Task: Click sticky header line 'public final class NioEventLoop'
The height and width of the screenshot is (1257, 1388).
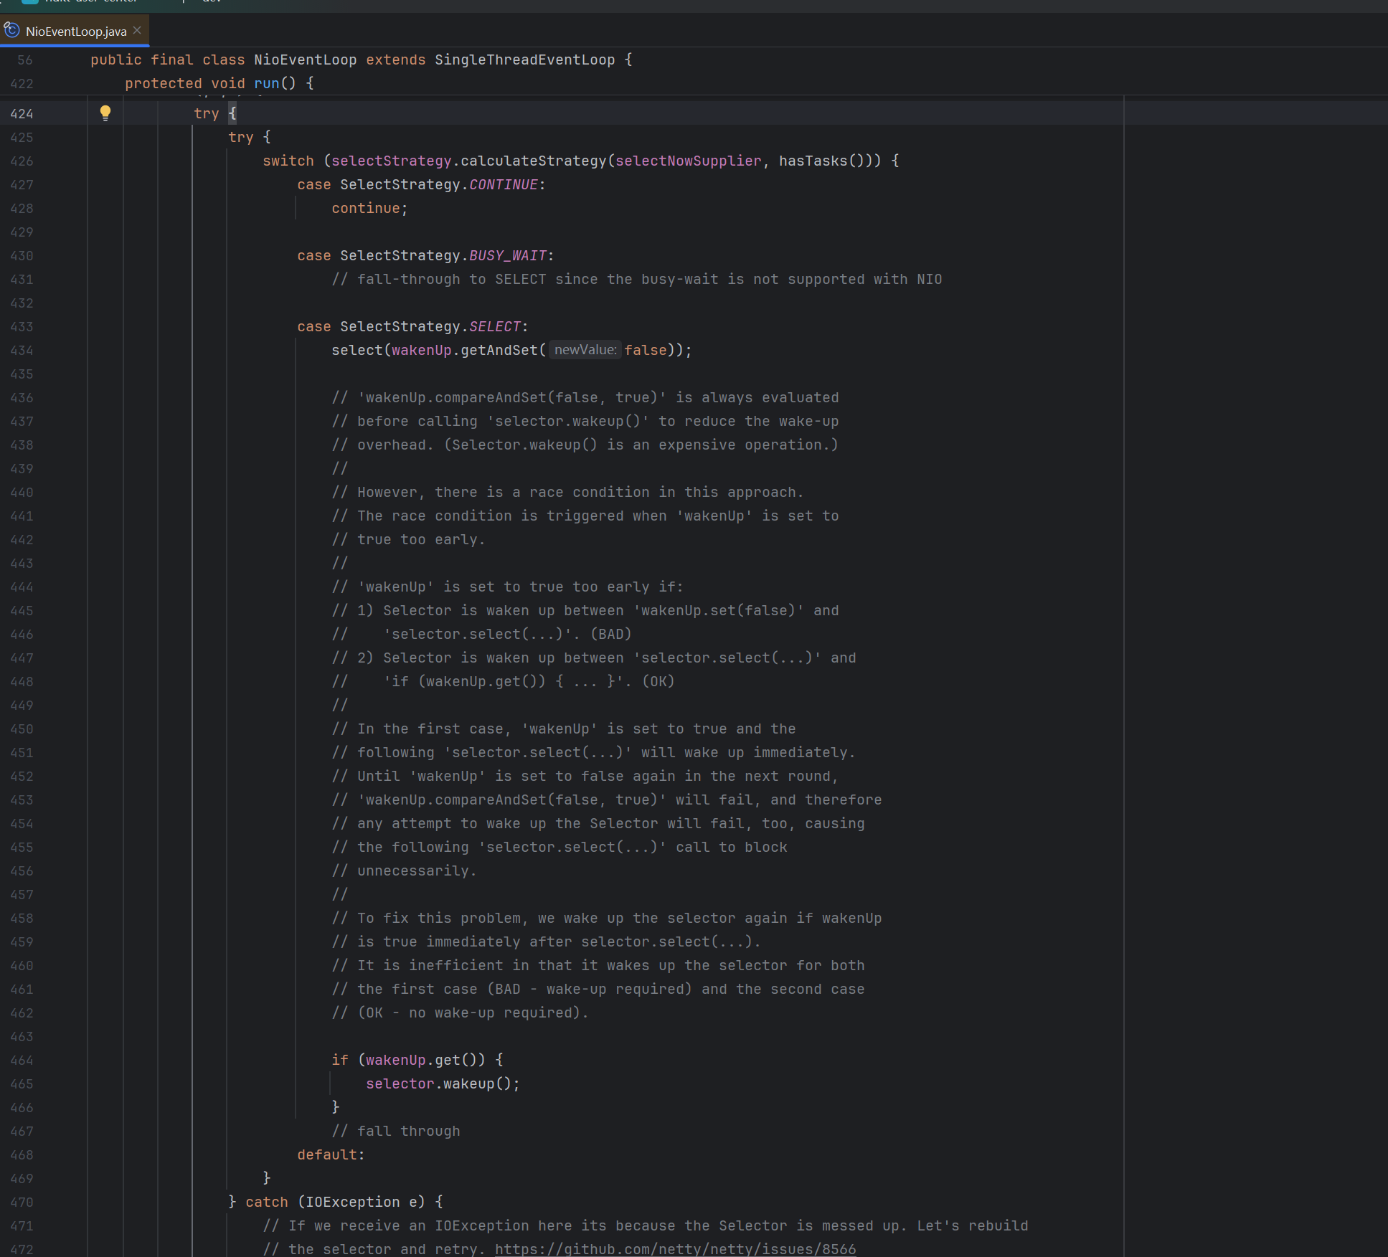Action: pos(362,60)
